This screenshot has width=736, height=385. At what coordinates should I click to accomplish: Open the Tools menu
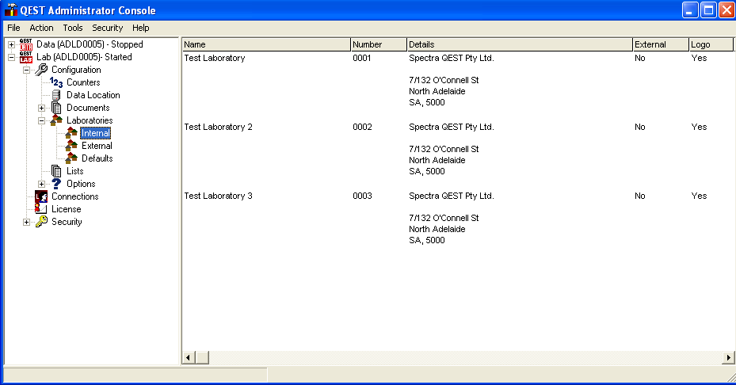(73, 28)
